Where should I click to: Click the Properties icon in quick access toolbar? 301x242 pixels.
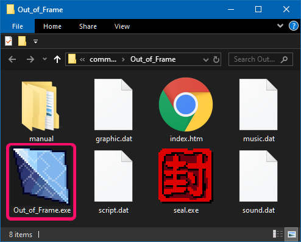click(x=9, y=41)
